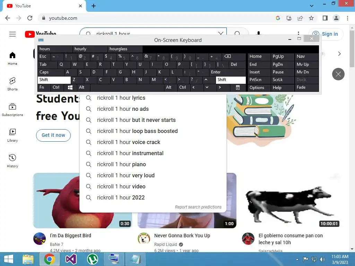
Task: Toggle the right Shift key
Action: pos(231,80)
